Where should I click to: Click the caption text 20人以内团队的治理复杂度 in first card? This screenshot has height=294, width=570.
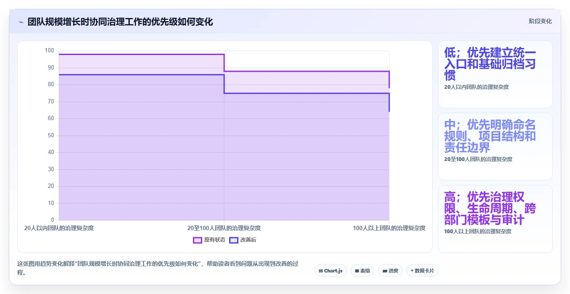tap(476, 87)
